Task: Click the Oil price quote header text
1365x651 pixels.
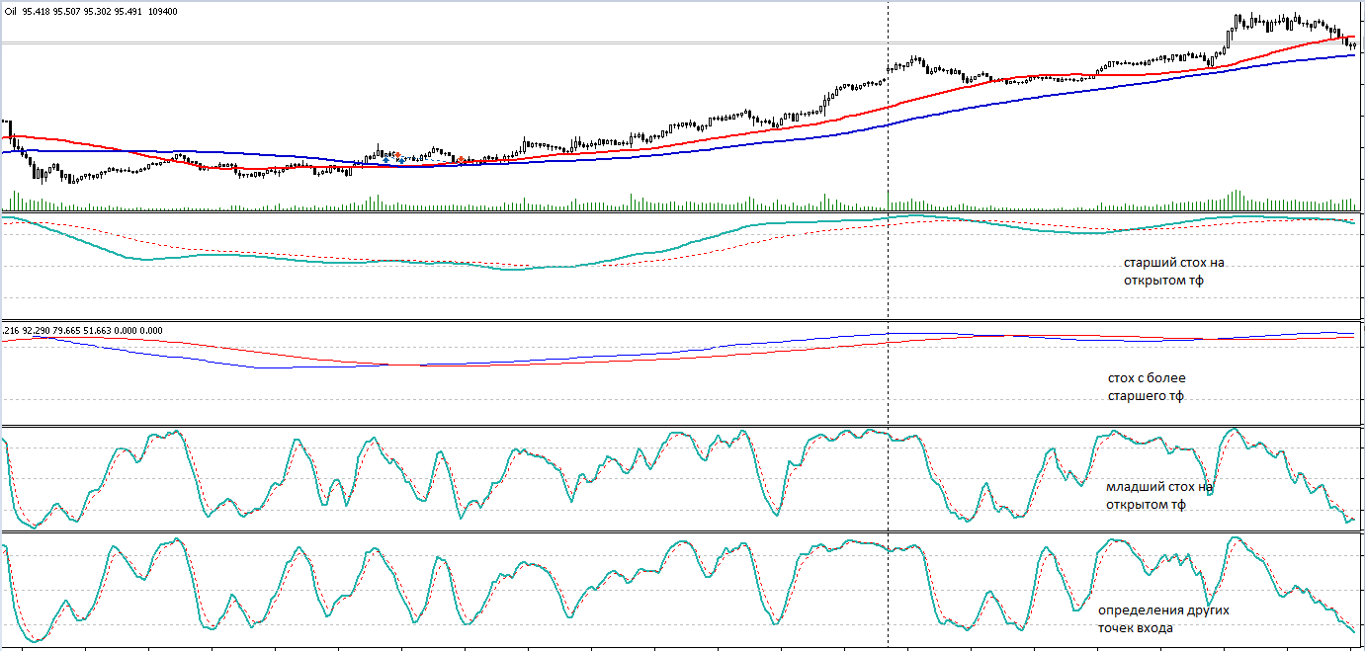Action: pyautogui.click(x=91, y=11)
